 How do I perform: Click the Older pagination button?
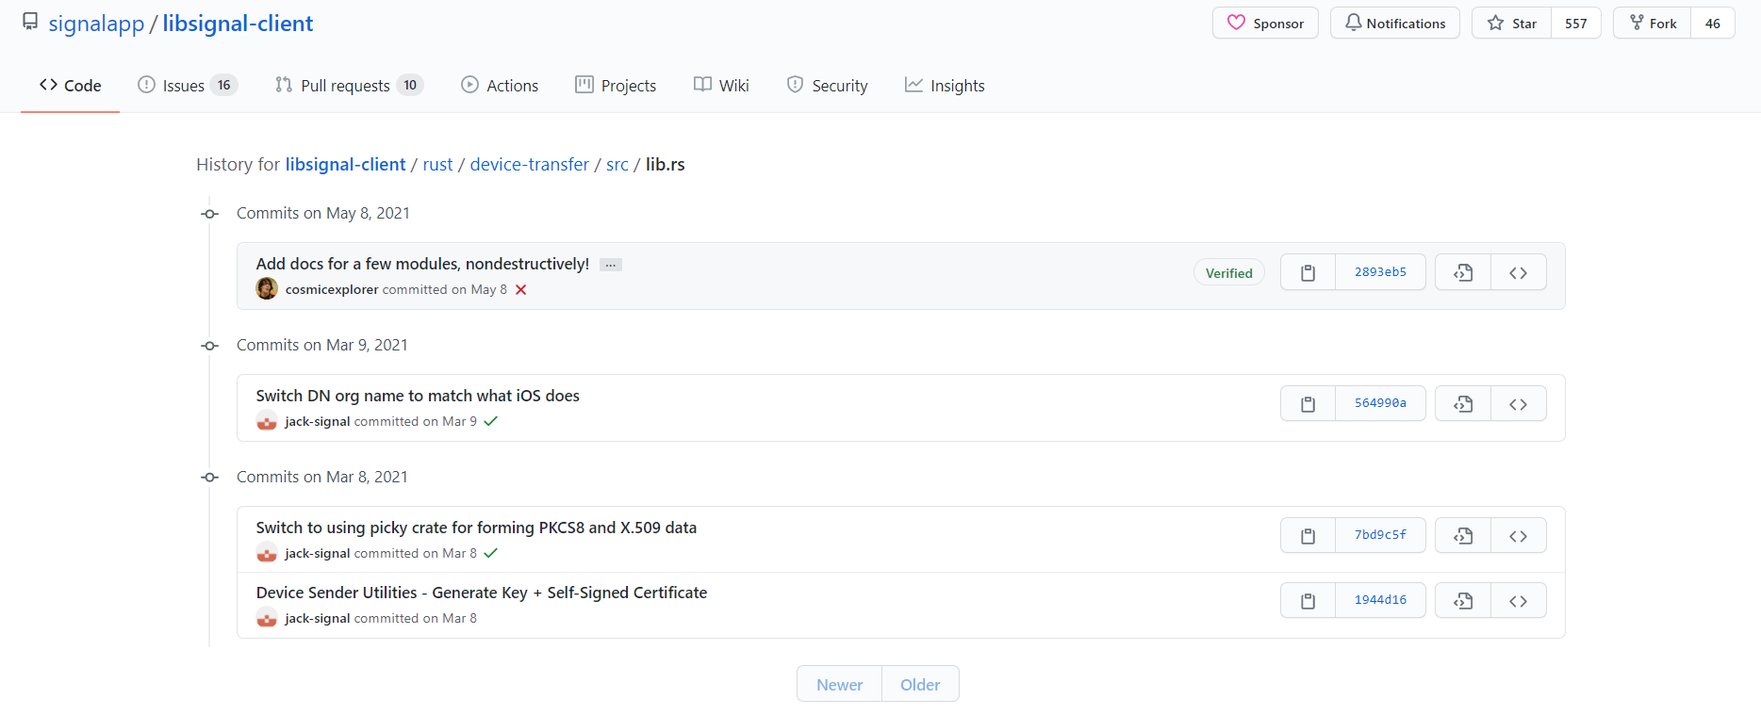coord(920,685)
